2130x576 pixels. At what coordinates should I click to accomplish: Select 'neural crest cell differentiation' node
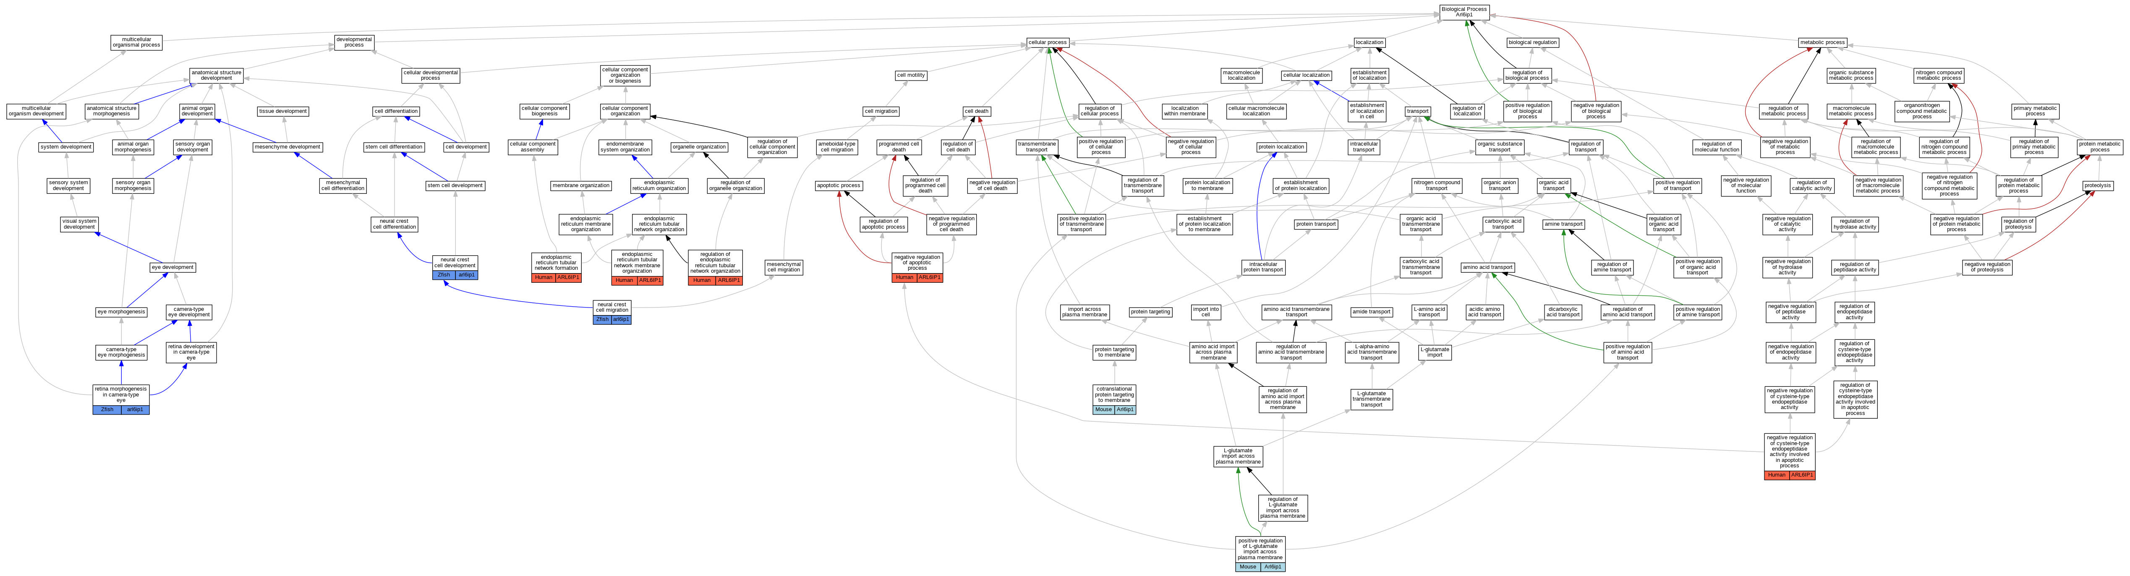pos(395,224)
